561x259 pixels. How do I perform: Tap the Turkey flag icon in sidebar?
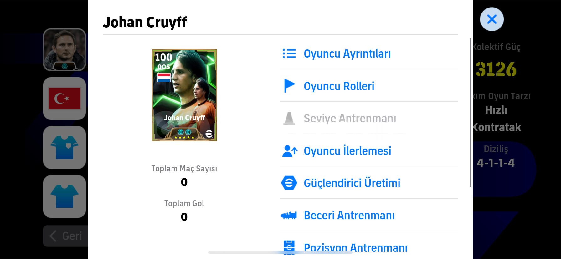pos(64,99)
